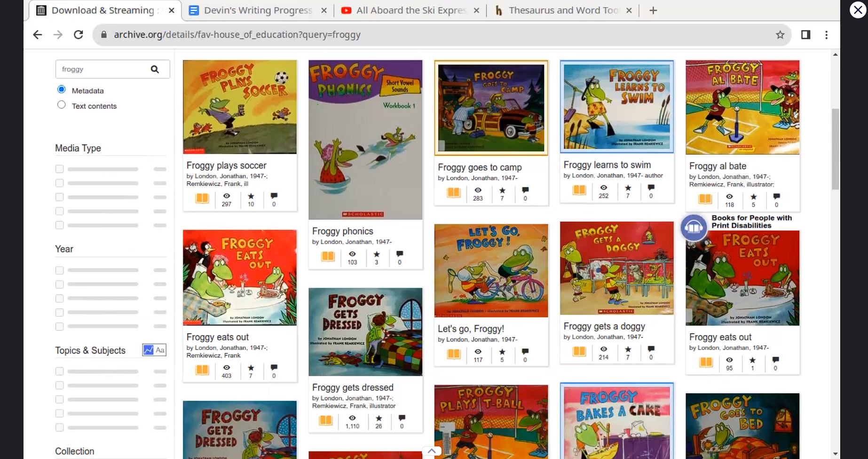Check the first Media Type filter checkbox
The height and width of the screenshot is (459, 868).
59,169
